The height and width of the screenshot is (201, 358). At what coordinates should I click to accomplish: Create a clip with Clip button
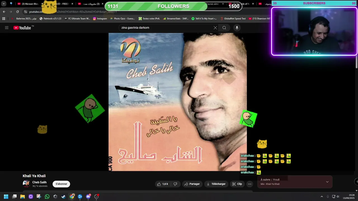[x=237, y=184]
